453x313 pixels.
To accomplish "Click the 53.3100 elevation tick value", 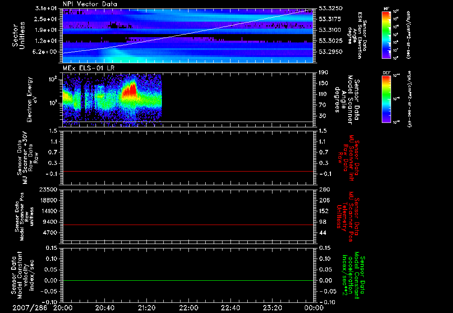I will coord(330,30).
